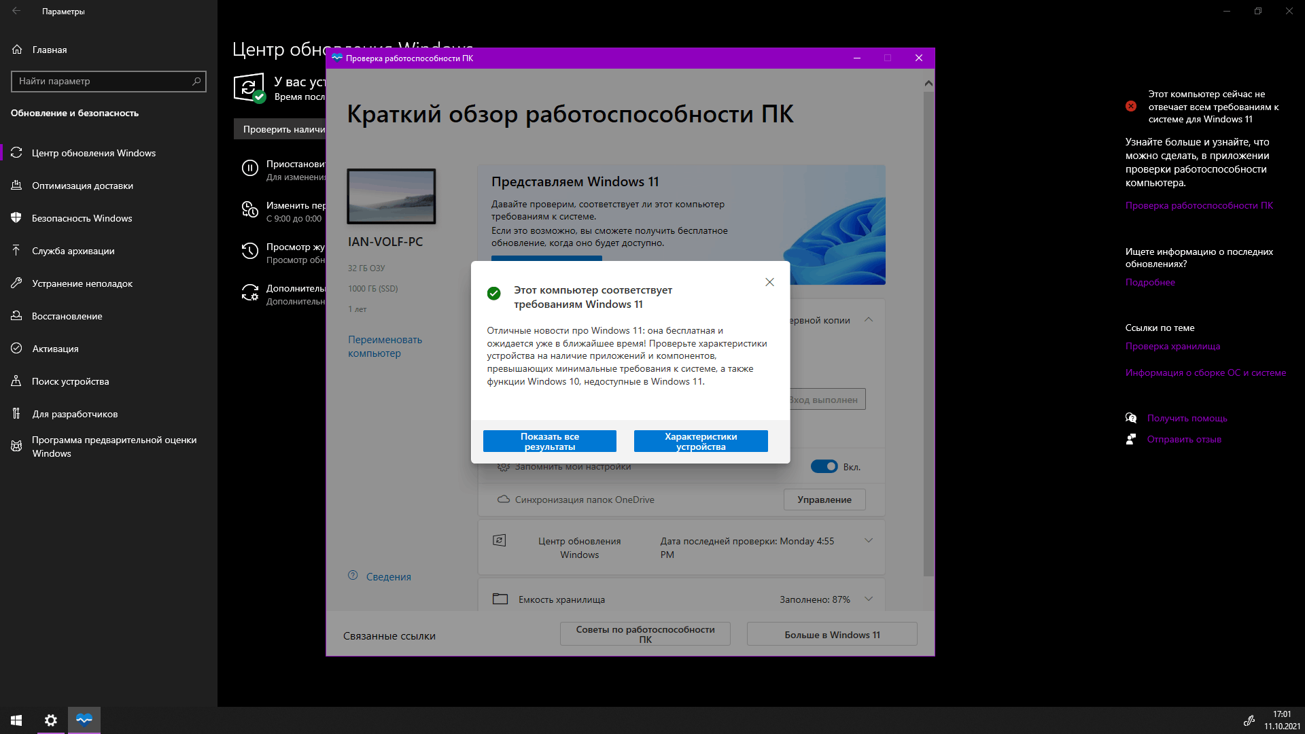Click the pen icon in system tray
The height and width of the screenshot is (734, 1305).
[x=1249, y=721]
